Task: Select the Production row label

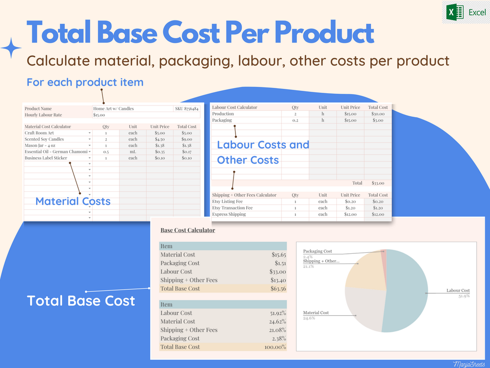Action: (x=223, y=114)
